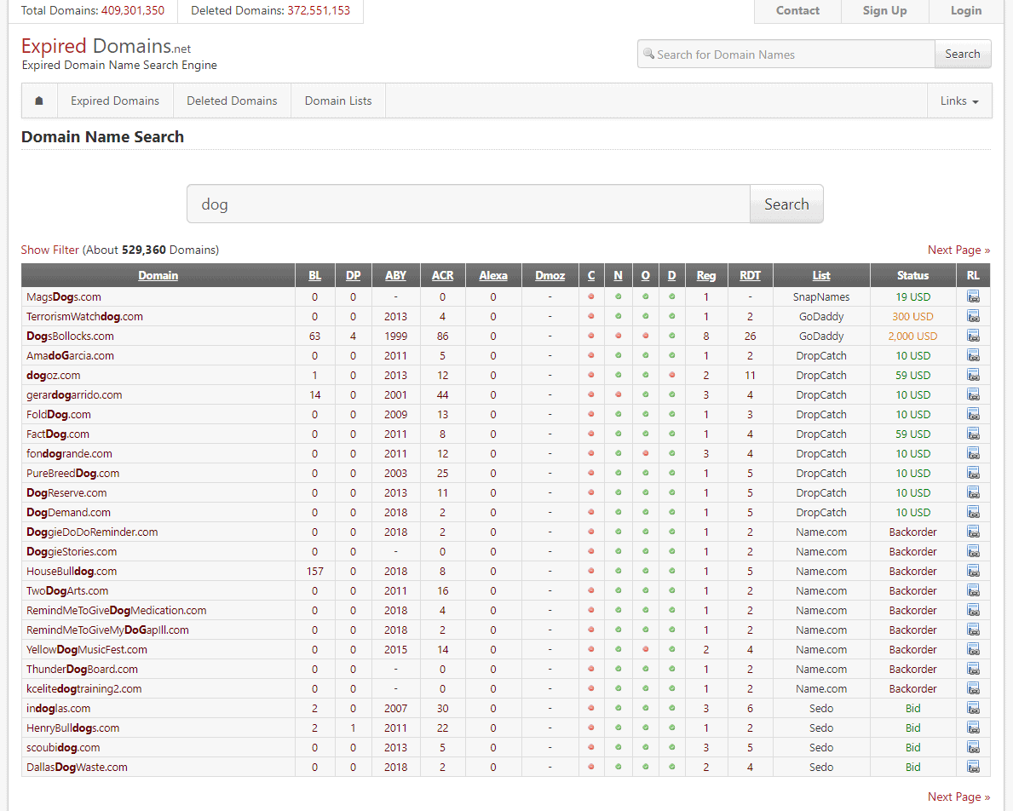This screenshot has width=1013, height=811.
Task: Click the RL icon for MagsDogs.com
Action: [973, 296]
